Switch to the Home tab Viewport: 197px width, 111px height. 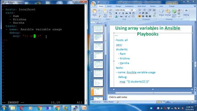pyautogui.click(x=101, y=6)
